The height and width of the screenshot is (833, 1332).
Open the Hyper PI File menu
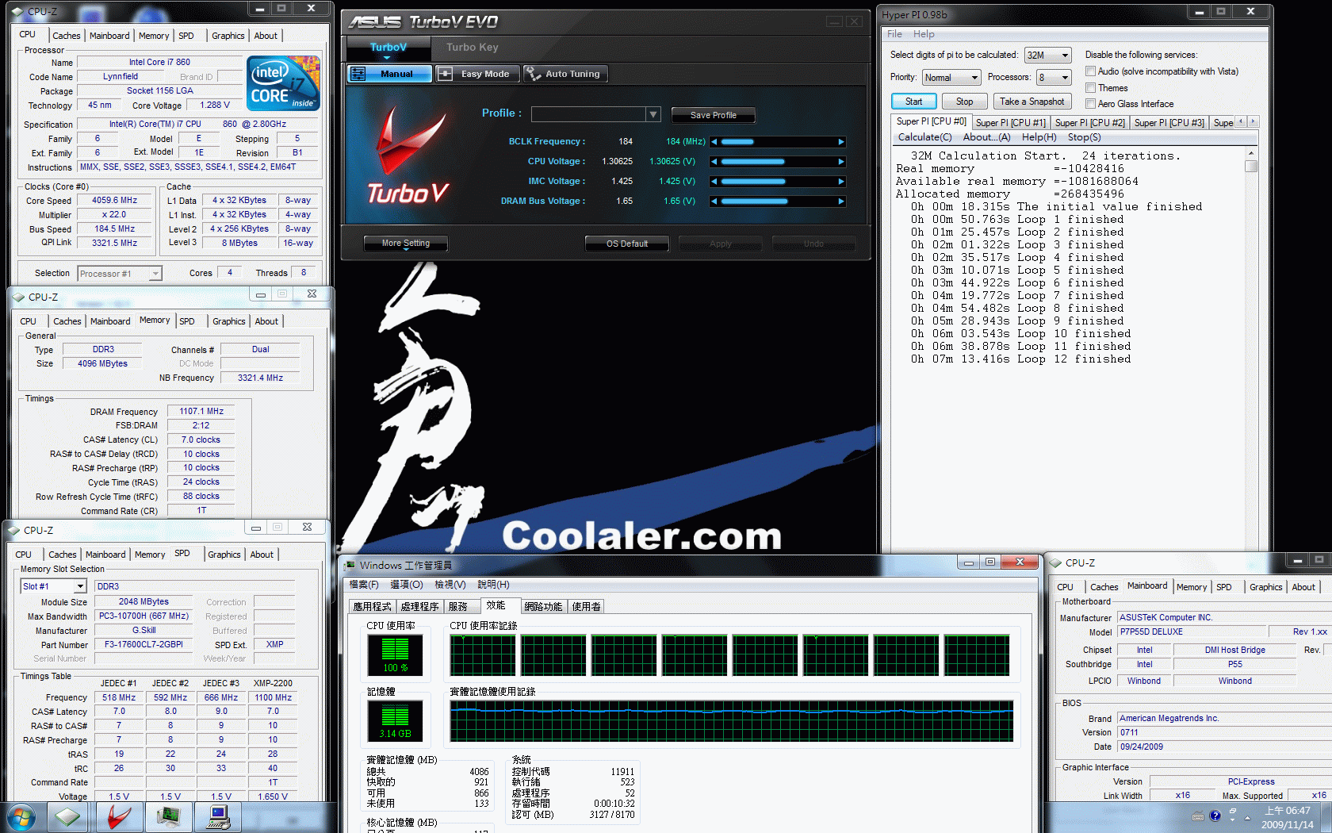894,34
